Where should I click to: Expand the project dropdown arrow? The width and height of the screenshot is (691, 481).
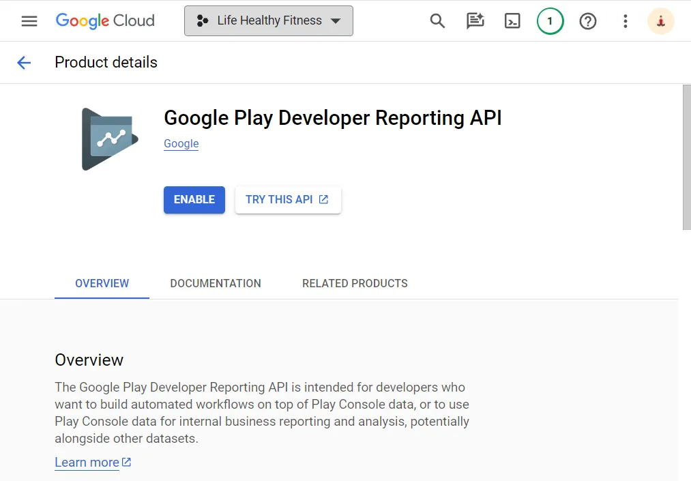point(336,20)
